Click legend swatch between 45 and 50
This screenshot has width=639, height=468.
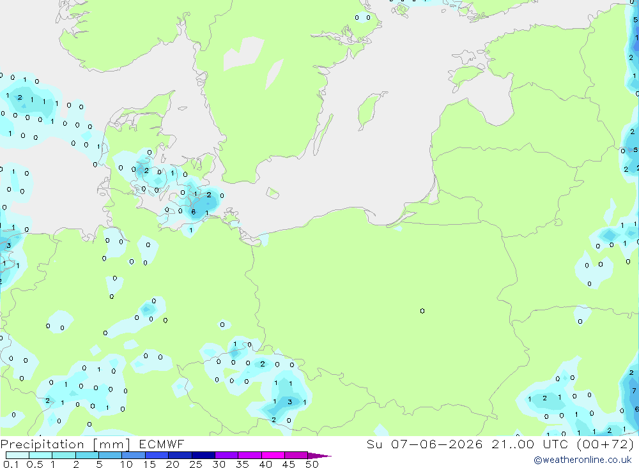[x=296, y=455]
